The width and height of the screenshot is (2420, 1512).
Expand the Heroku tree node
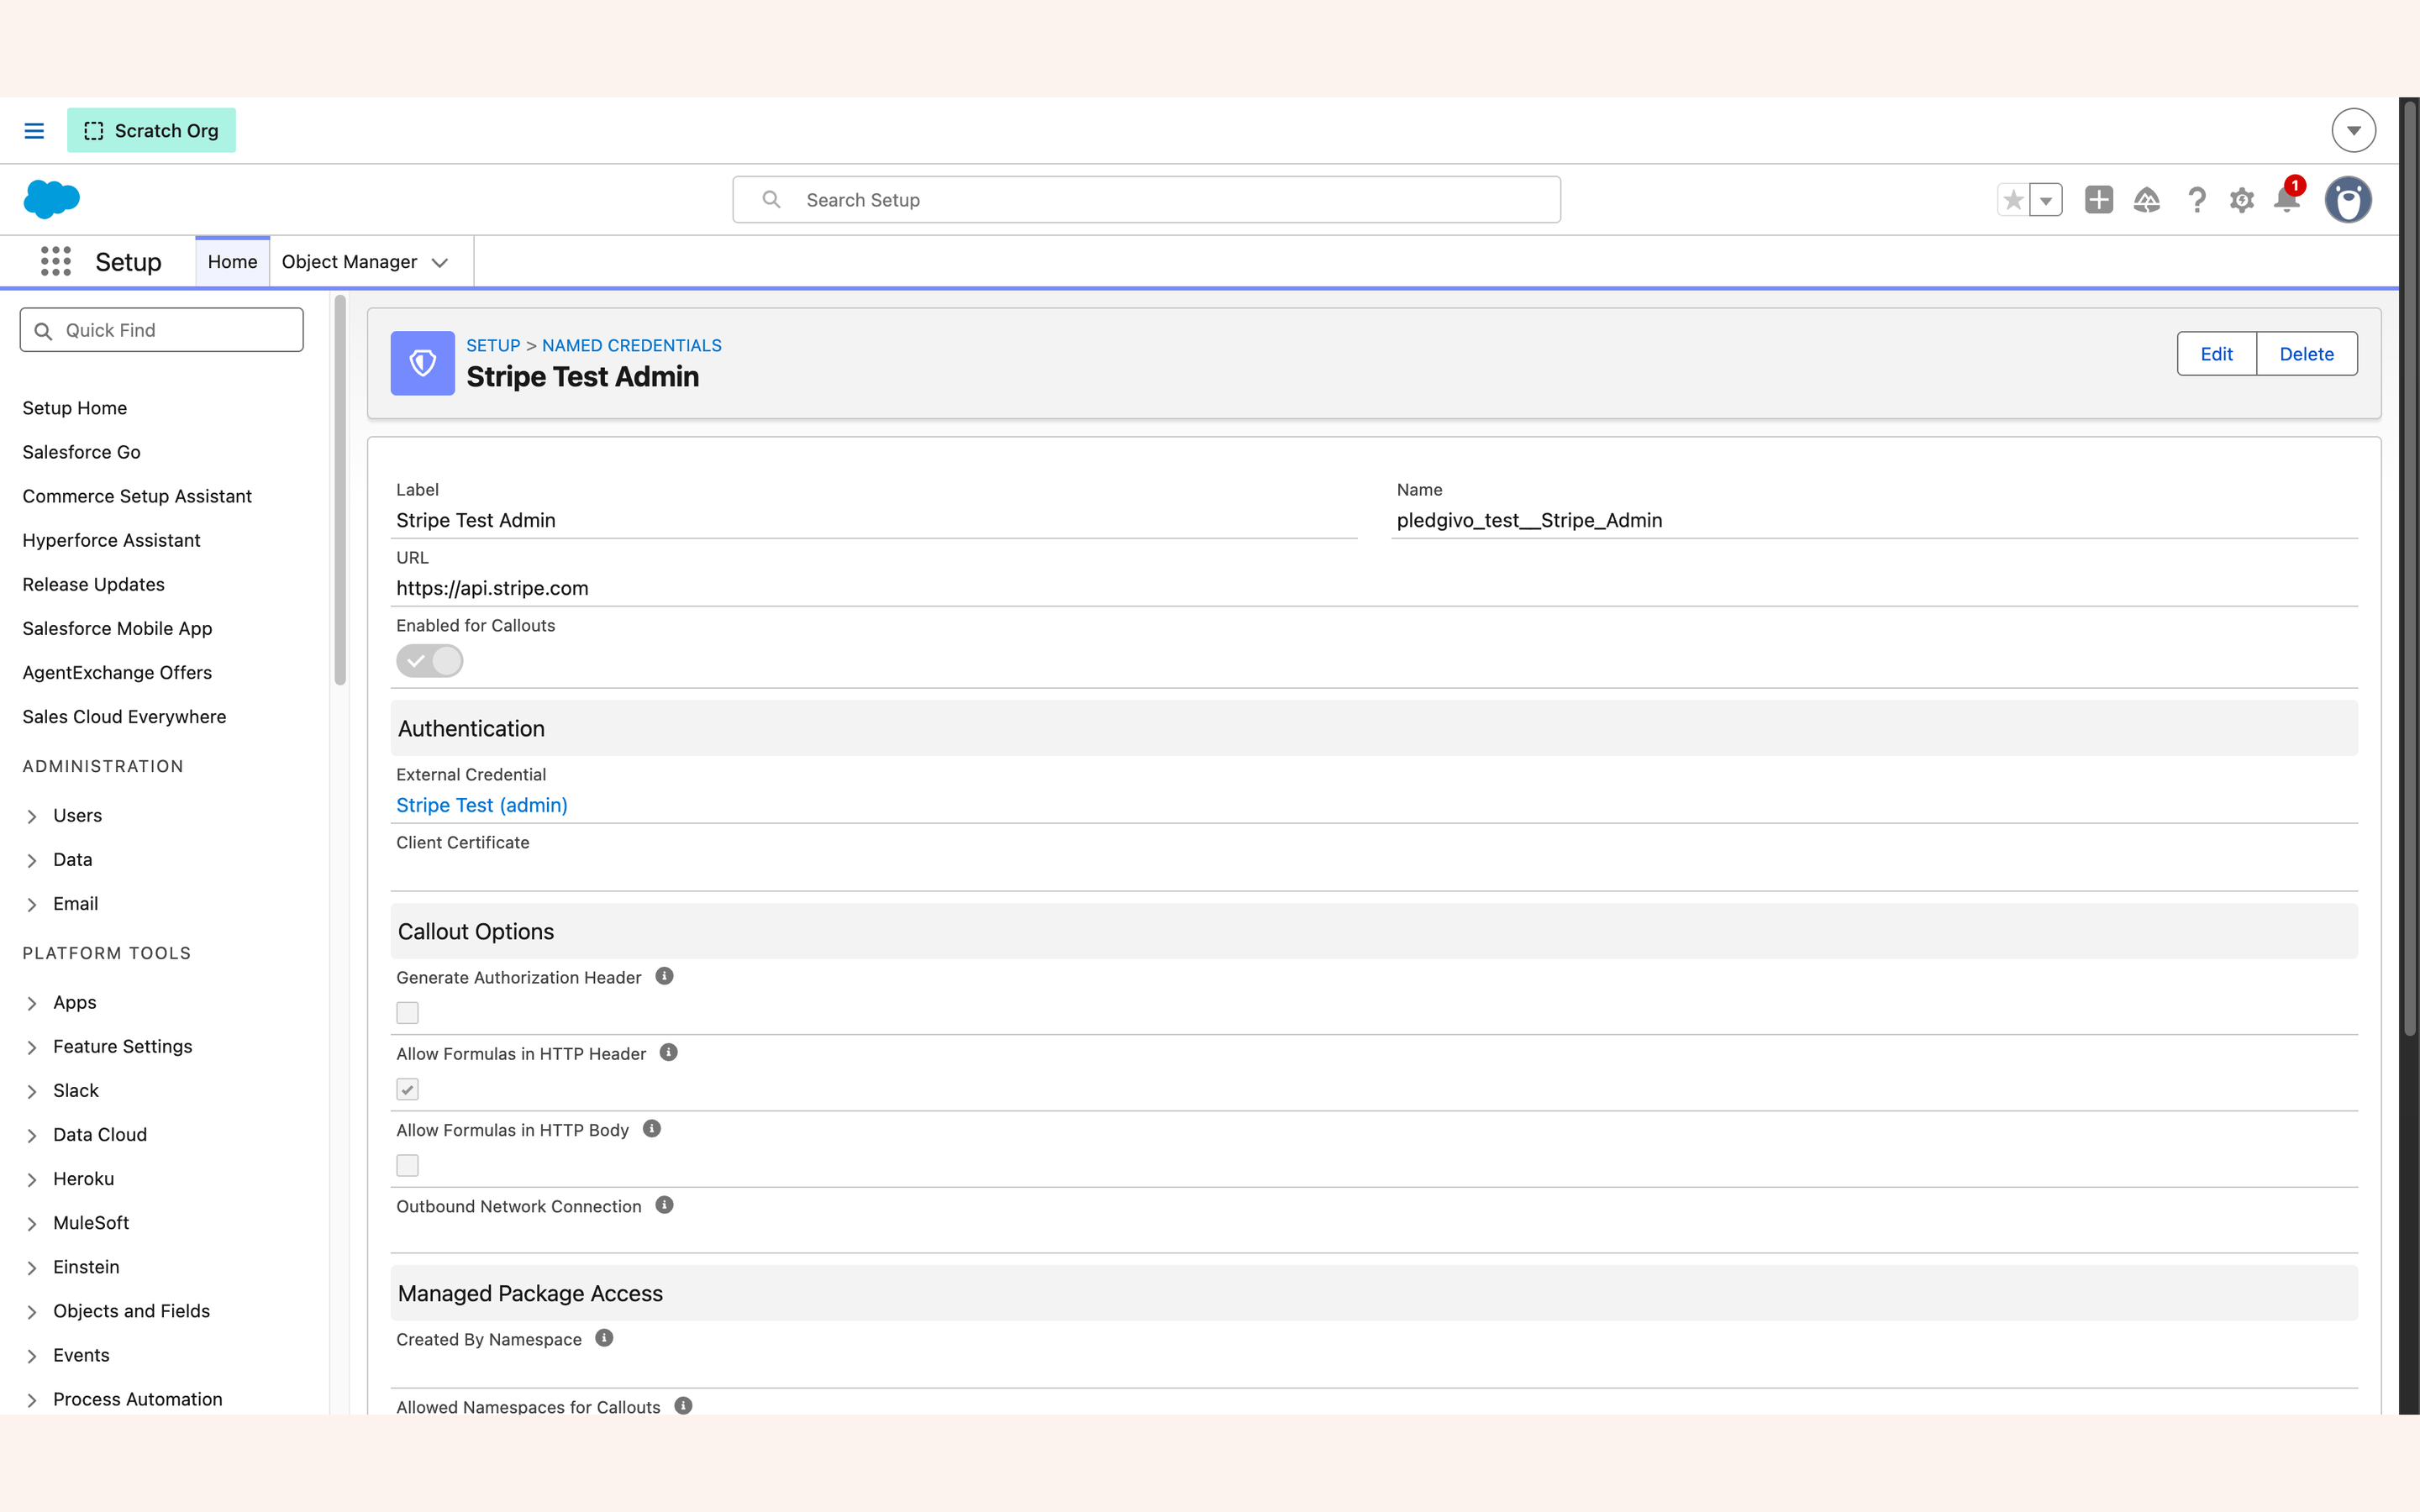pos(32,1179)
